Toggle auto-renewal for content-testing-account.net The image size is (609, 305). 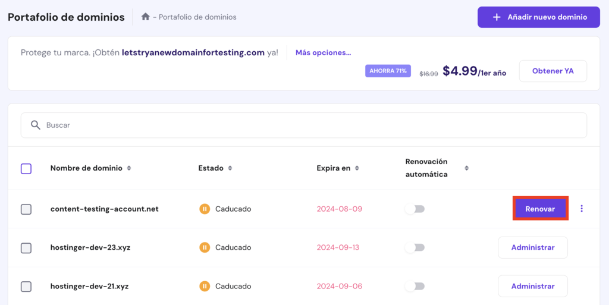415,209
